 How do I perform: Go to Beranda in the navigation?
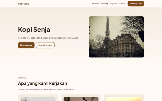(x=95, y=4)
